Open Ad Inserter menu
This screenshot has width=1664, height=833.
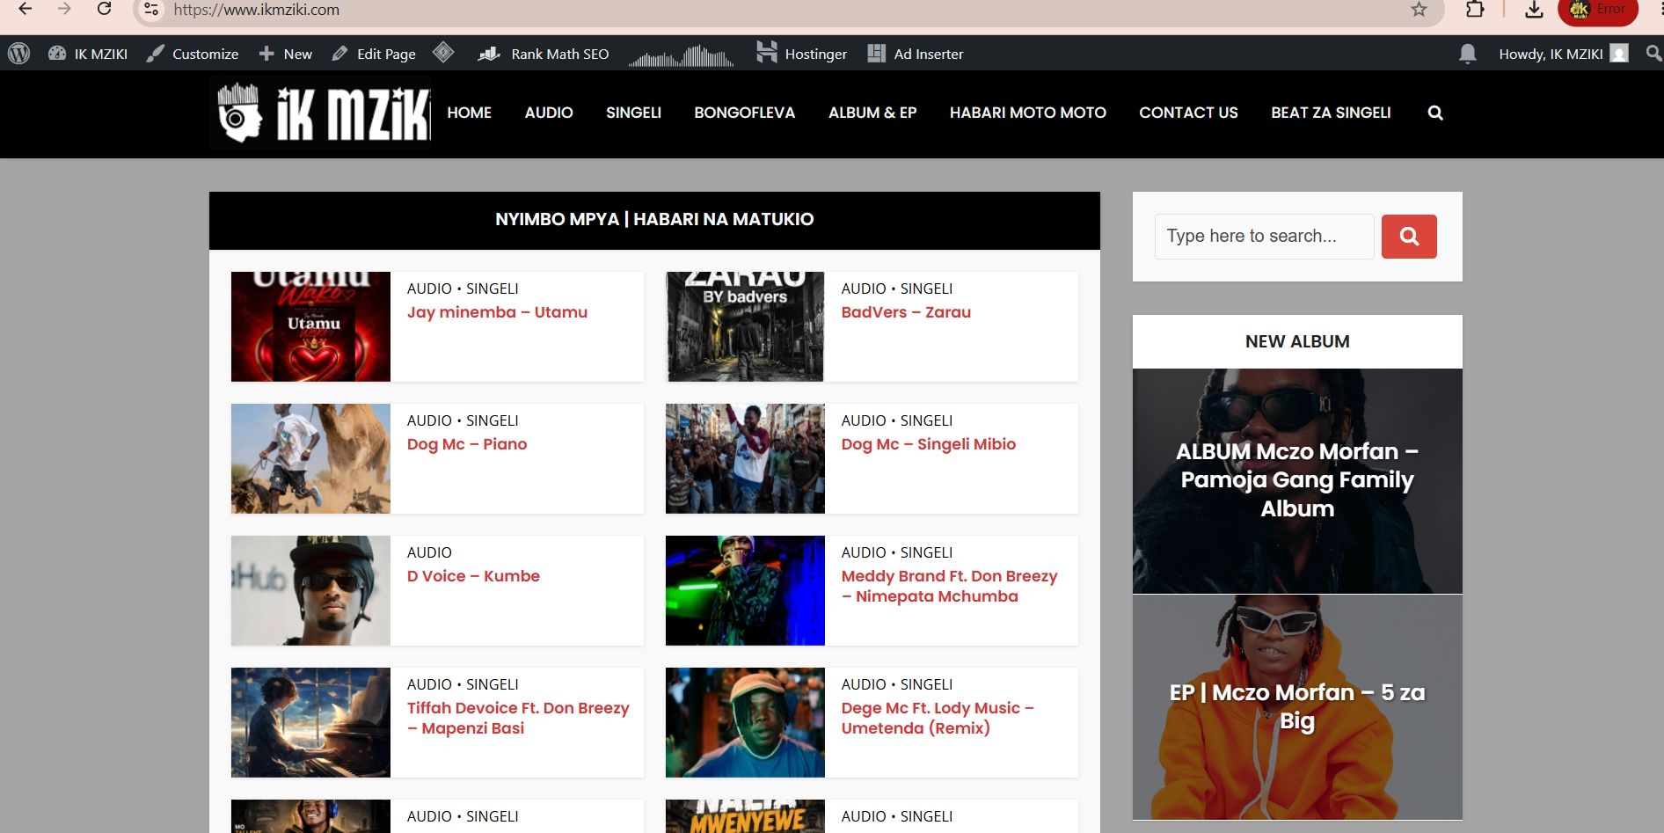(x=916, y=54)
